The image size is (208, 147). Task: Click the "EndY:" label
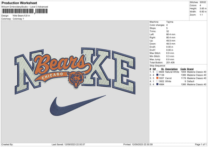coord(153,50)
